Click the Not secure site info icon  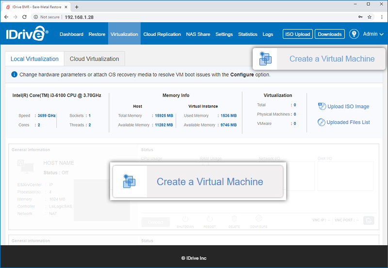(x=36, y=17)
